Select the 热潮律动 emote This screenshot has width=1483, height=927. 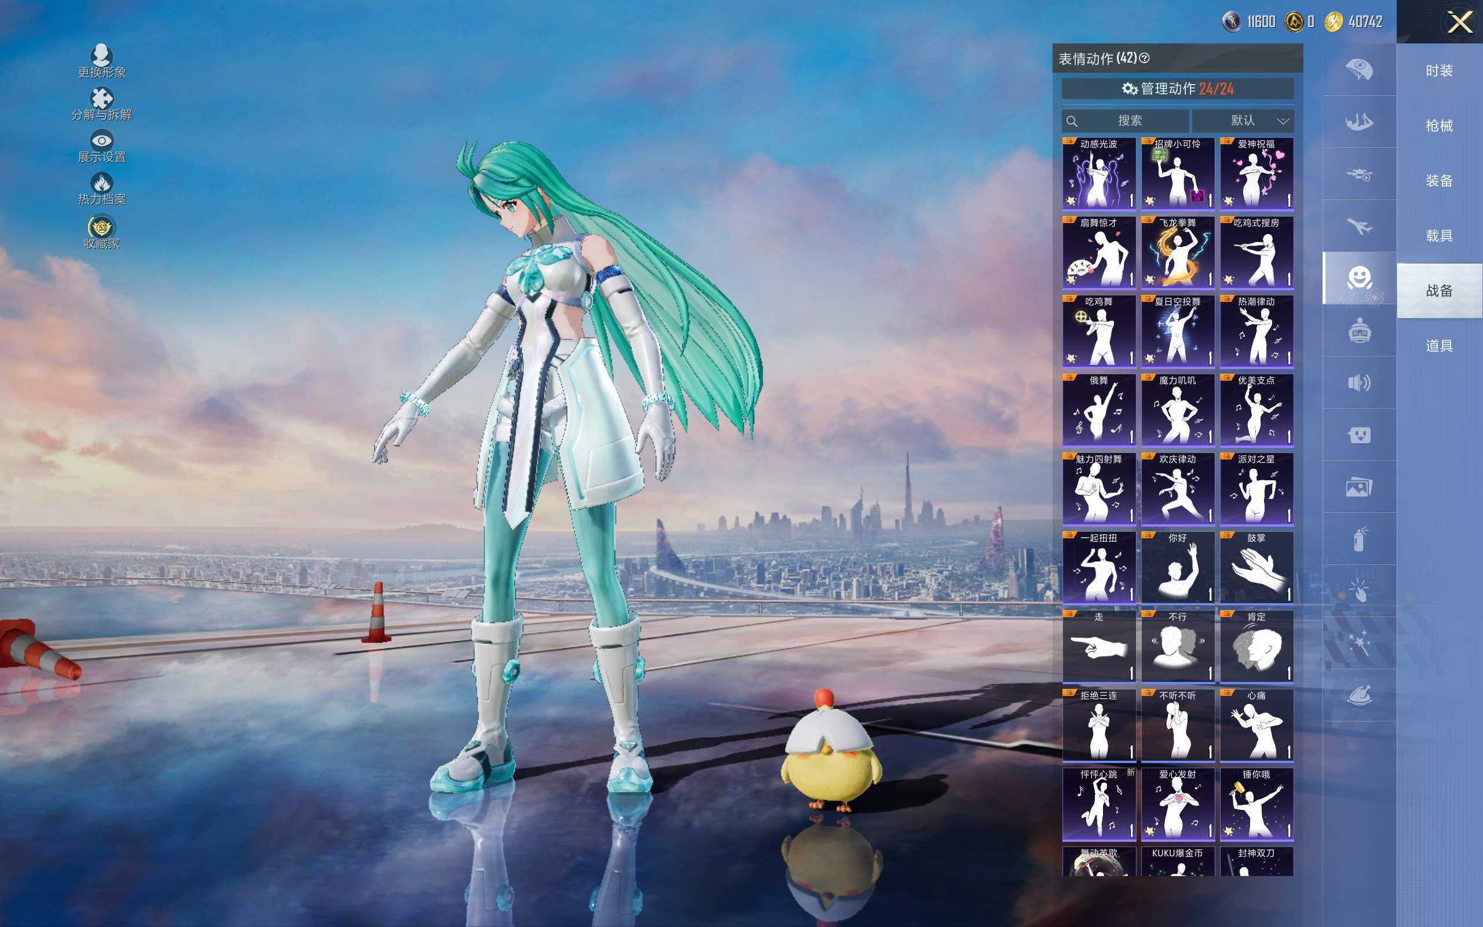(x=1257, y=331)
